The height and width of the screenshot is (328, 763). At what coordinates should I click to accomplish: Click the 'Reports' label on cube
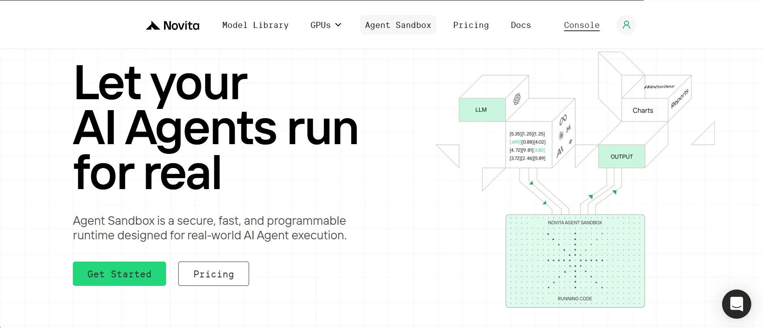(x=680, y=99)
